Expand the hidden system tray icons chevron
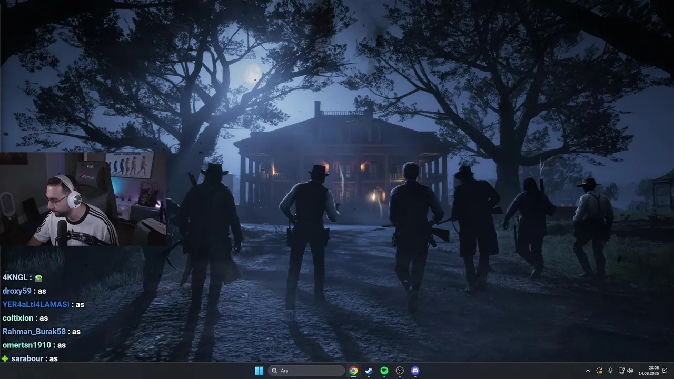The height and width of the screenshot is (379, 674). pos(588,371)
